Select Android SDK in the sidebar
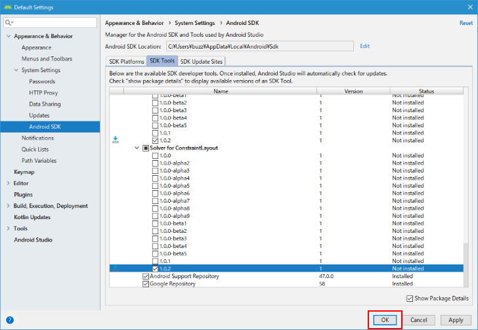The width and height of the screenshot is (478, 330). [51, 127]
